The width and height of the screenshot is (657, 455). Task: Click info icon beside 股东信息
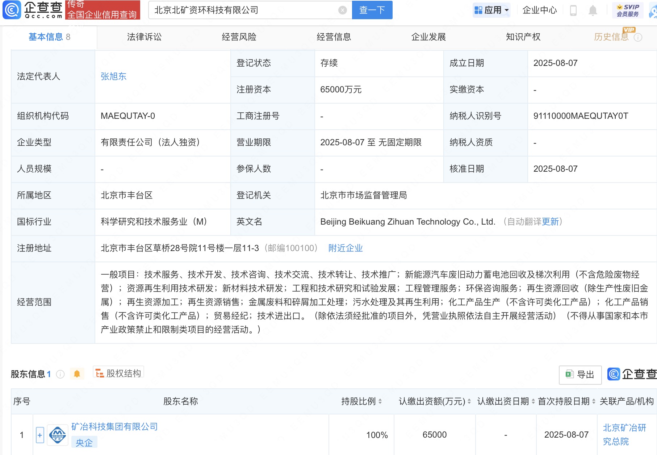click(x=60, y=374)
